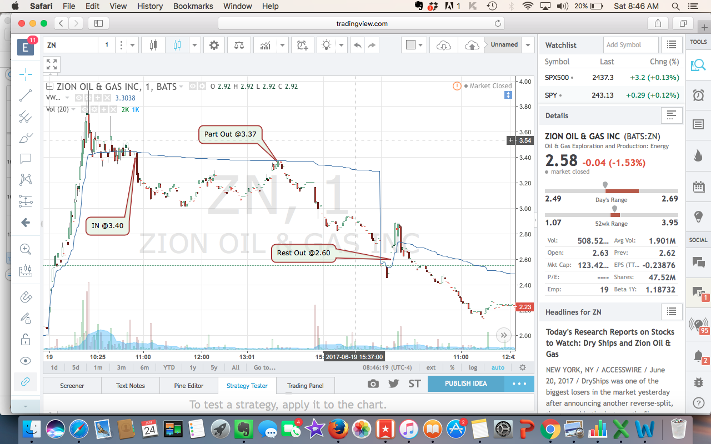Redo the last chart action
Viewport: 711px width, 444px height.
point(372,45)
